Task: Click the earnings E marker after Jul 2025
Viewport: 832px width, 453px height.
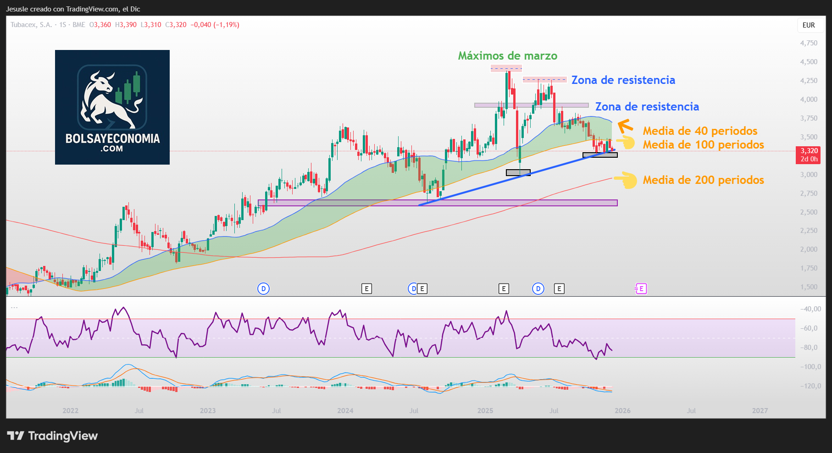Action: pyautogui.click(x=559, y=288)
